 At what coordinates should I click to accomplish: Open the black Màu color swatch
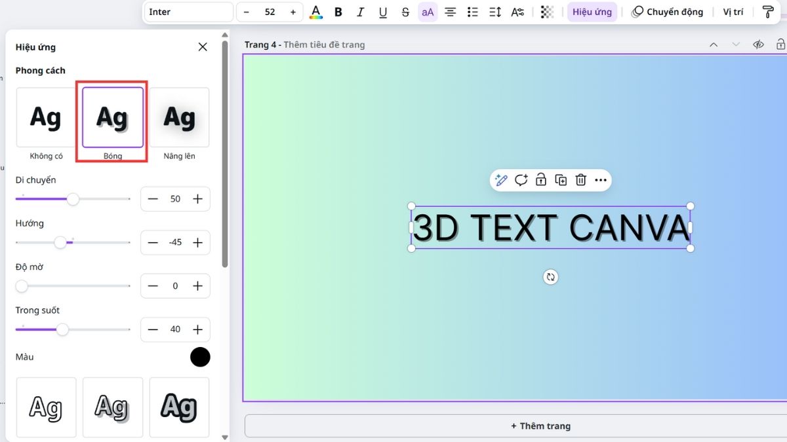[200, 357]
